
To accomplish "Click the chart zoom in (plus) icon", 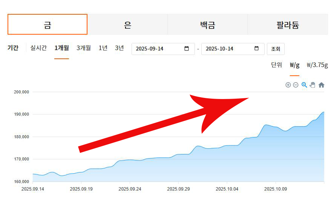I will pyautogui.click(x=288, y=85).
